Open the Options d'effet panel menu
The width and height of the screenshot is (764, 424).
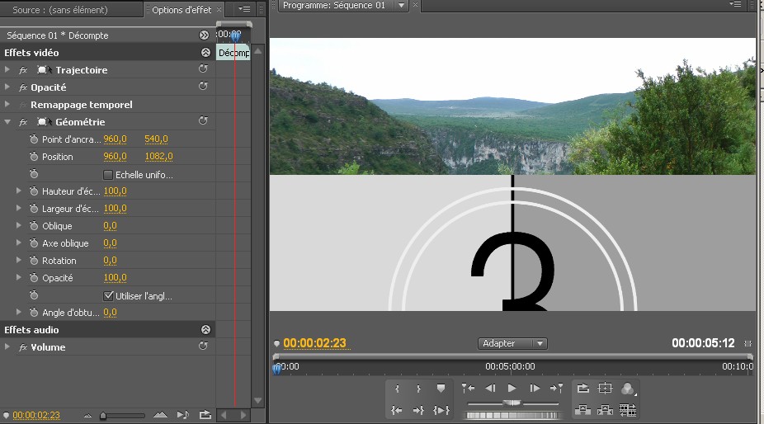(244, 9)
